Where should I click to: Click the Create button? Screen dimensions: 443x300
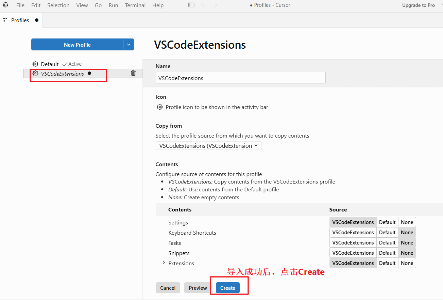(228, 288)
